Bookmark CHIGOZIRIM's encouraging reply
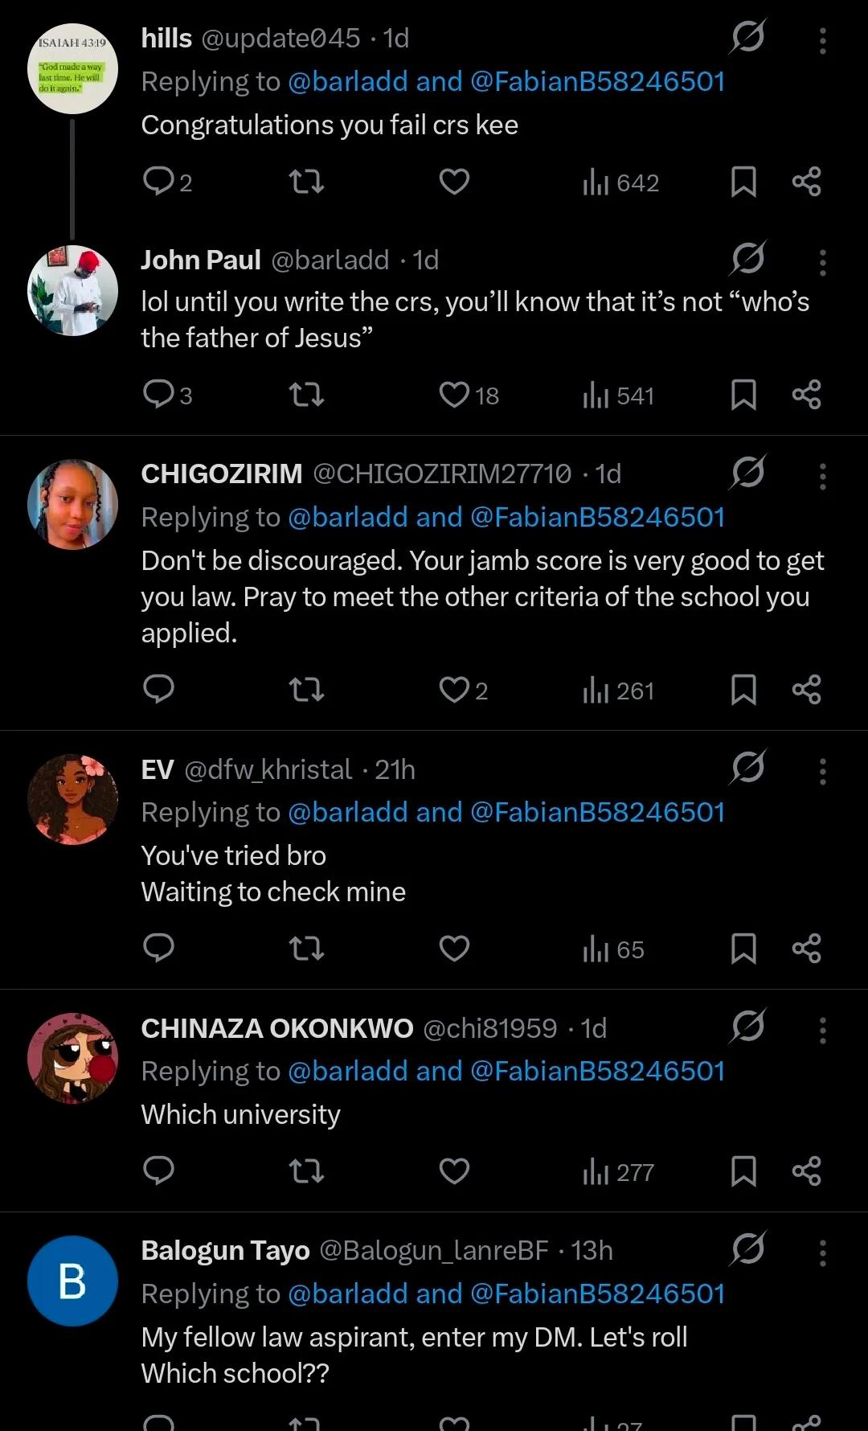This screenshot has height=1431, width=868. click(743, 690)
